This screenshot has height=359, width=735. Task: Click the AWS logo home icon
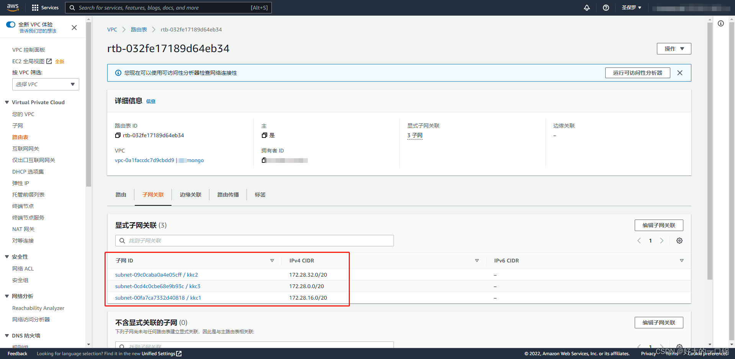[13, 7]
